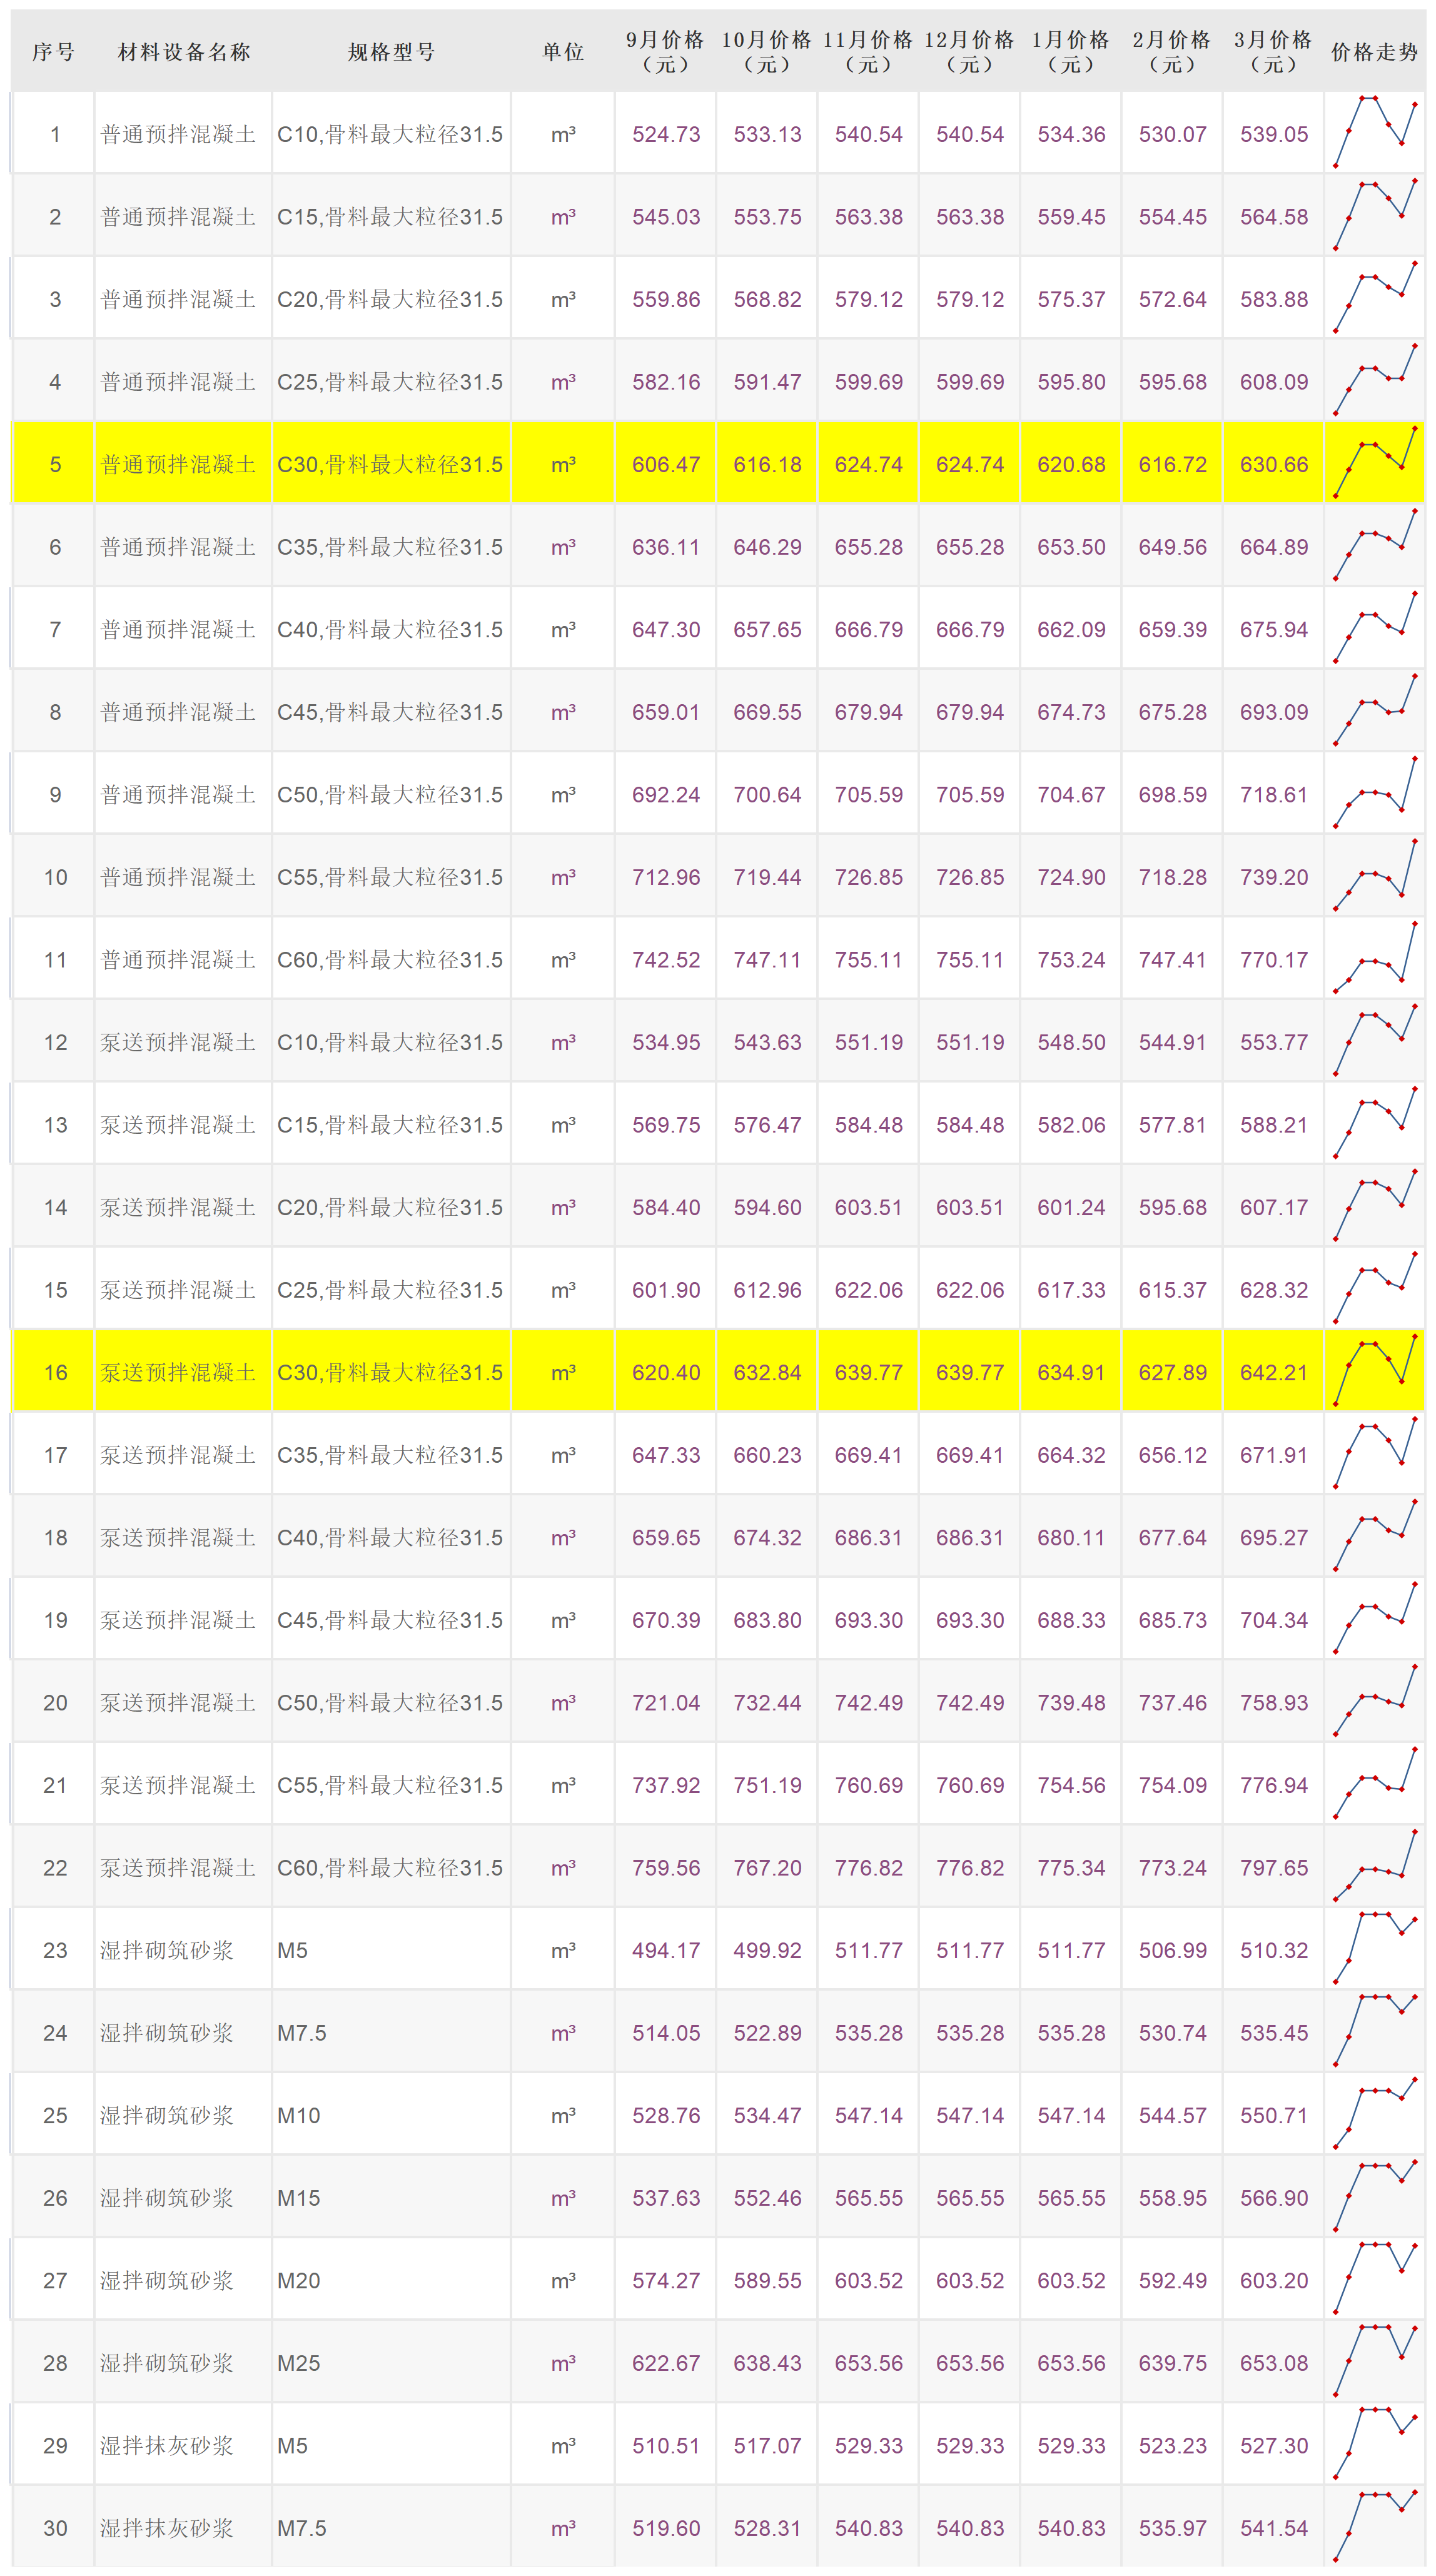The width and height of the screenshot is (1436, 2576).
Task: Select serial number 16 cell
Action: coord(55,1372)
